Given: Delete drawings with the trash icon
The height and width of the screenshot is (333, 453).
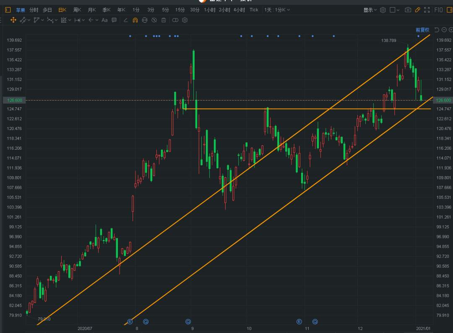Looking at the screenshot, I should (164, 20).
